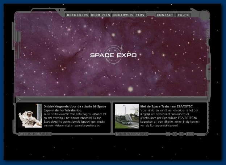Screen dimensions: 226x165
Task: Click MEER INFORMATIE under herfstvakantie article
Action: tap(35, 134)
